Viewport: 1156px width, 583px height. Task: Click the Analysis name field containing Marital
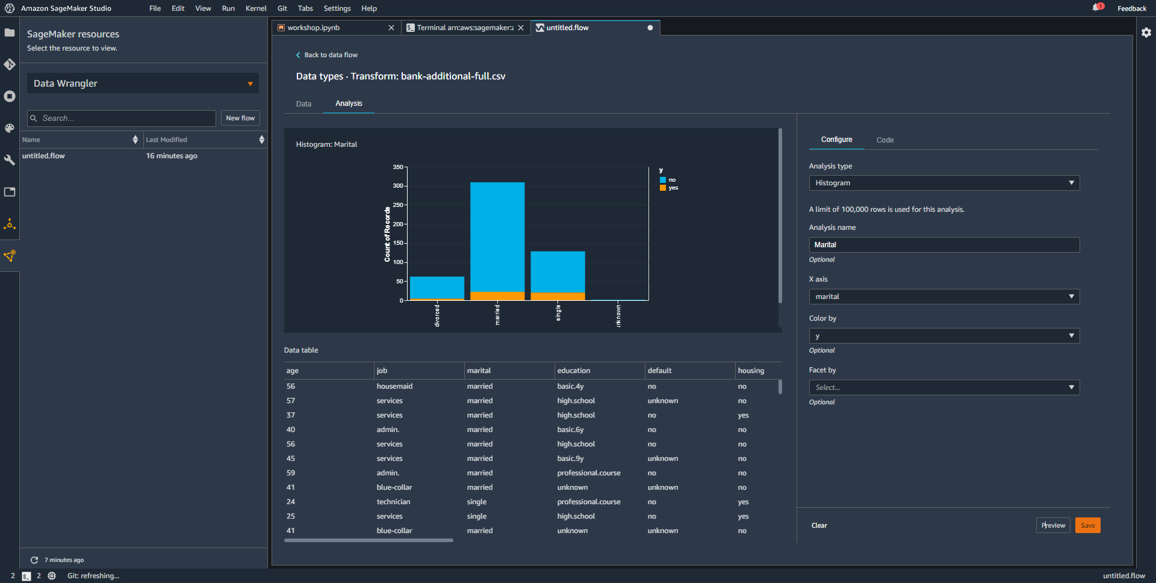click(944, 245)
